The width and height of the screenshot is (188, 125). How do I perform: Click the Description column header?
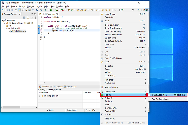coord(60,93)
